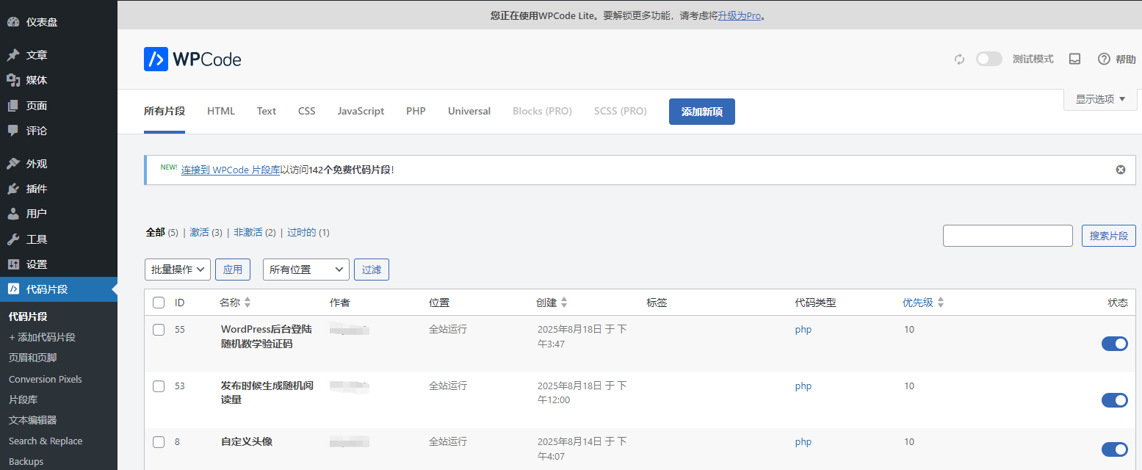Click the Pages icon in sidebar
Image resolution: width=1142 pixels, height=470 pixels.
point(13,106)
